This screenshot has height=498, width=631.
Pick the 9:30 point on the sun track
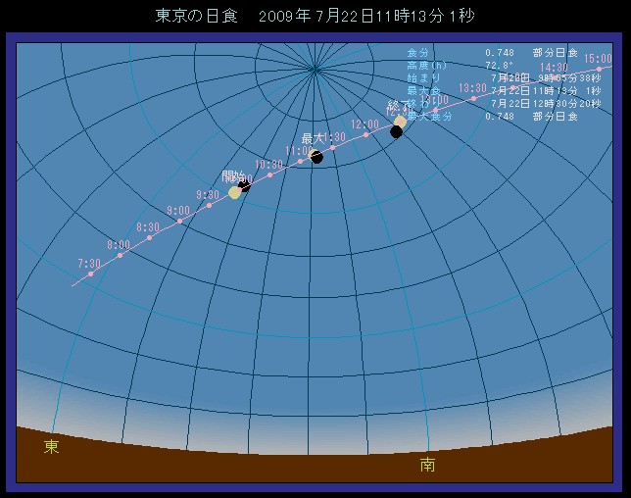(209, 205)
